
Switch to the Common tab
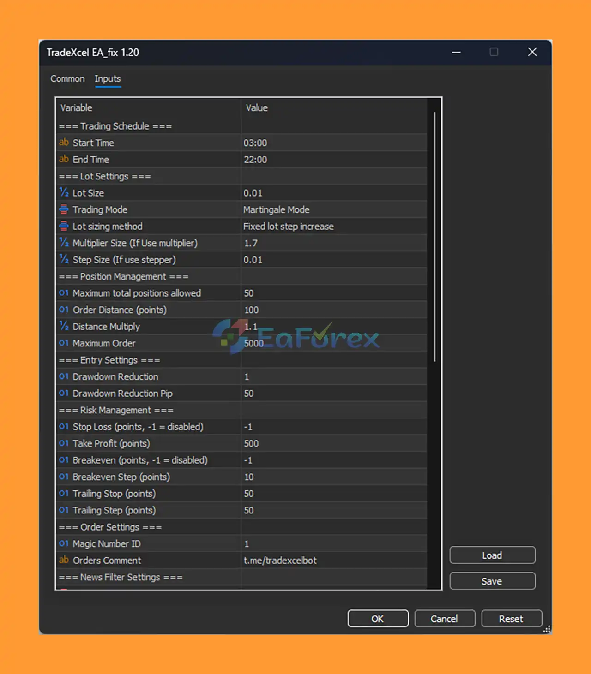point(67,79)
